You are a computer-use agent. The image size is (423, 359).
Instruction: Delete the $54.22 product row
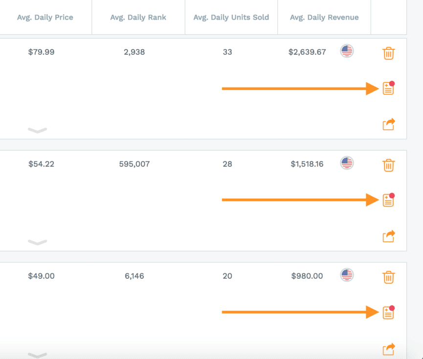pyautogui.click(x=388, y=165)
